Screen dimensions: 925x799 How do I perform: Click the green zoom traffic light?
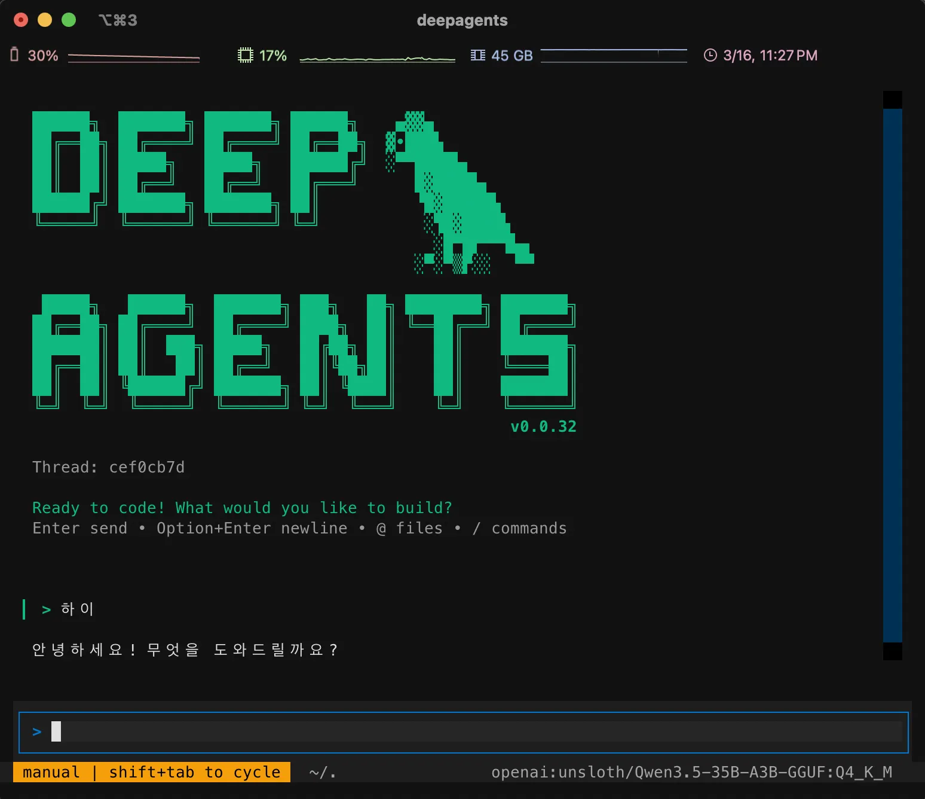tap(69, 20)
